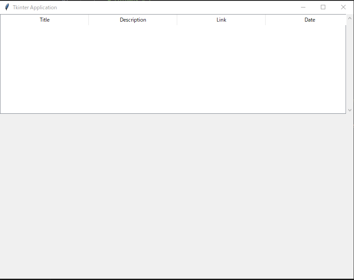Click the "Tkinter Application" title text
354x280 pixels.
tap(35, 7)
